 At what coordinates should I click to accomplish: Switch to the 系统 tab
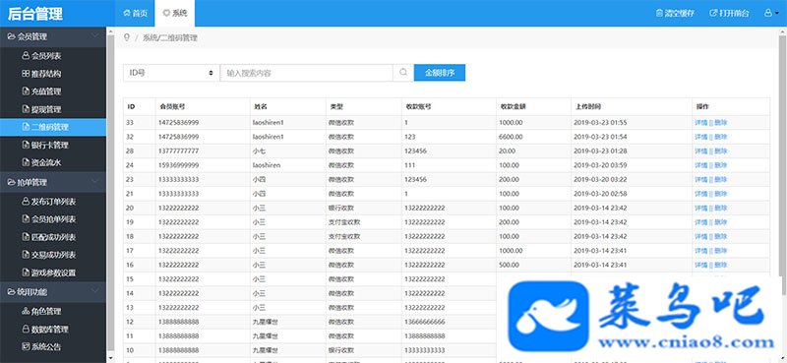[x=175, y=13]
